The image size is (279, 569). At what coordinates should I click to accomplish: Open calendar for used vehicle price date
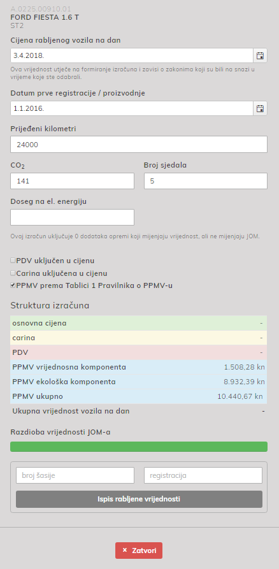260,55
